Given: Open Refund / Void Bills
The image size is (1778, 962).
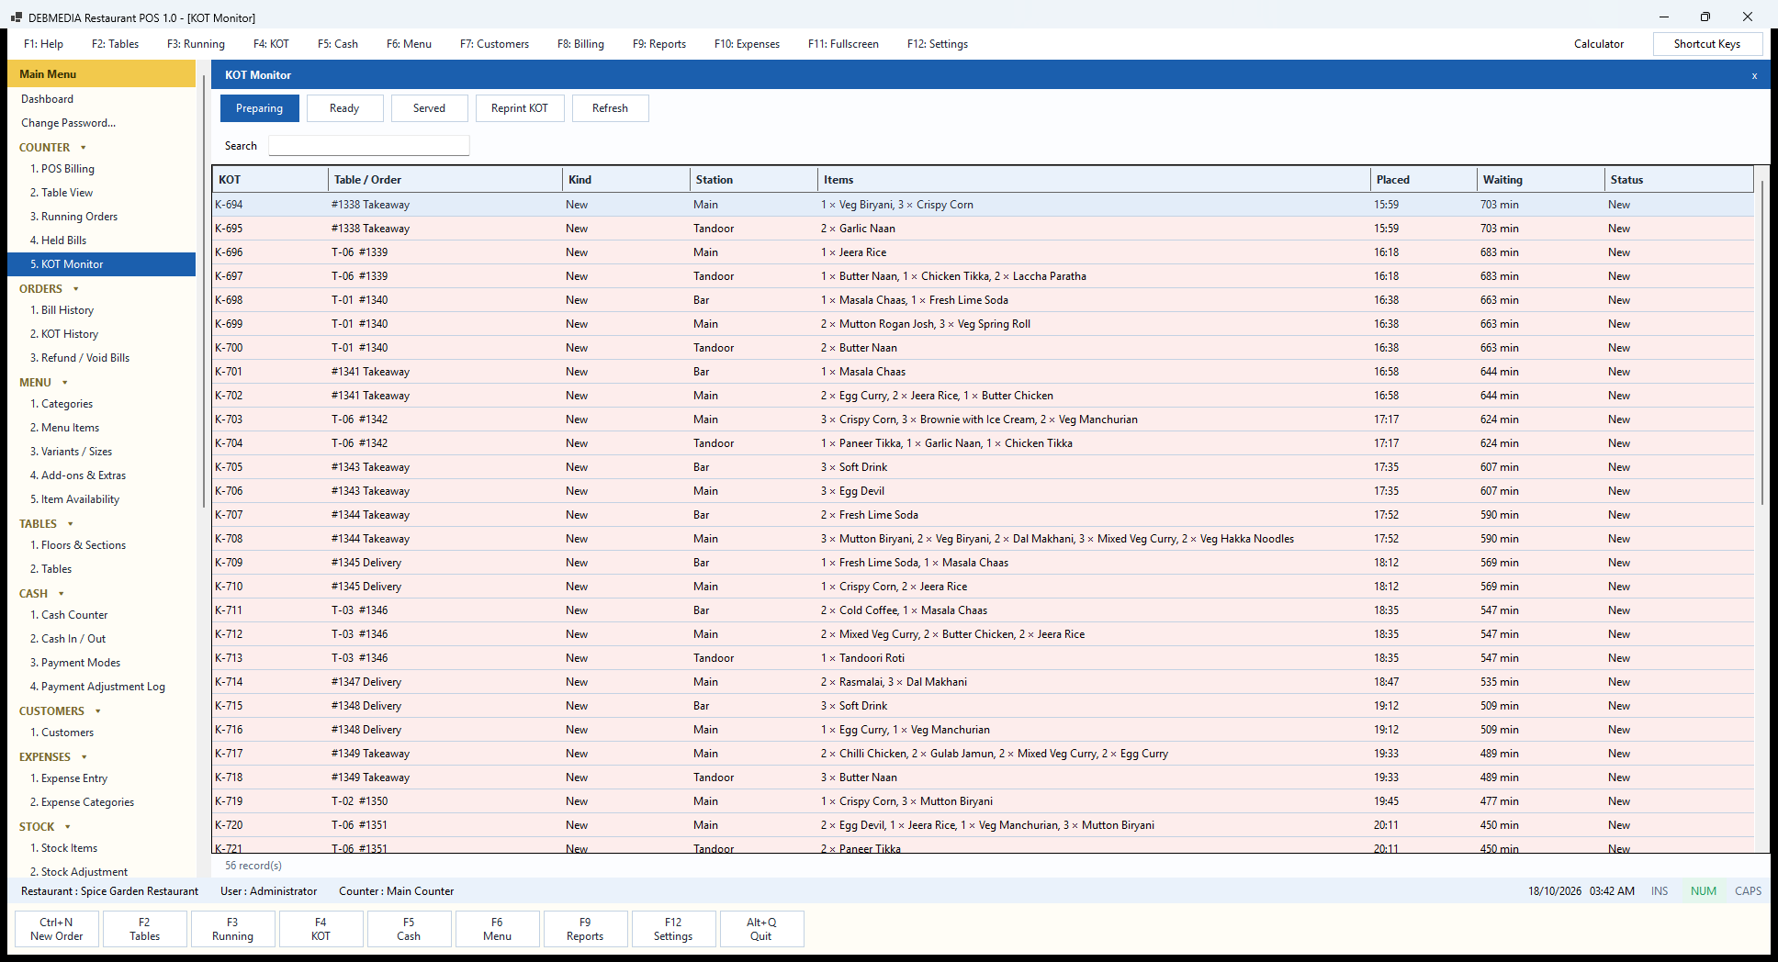Looking at the screenshot, I should coord(101,358).
